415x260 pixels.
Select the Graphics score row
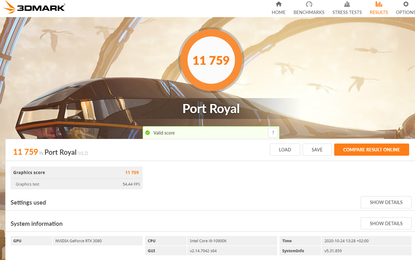77,173
